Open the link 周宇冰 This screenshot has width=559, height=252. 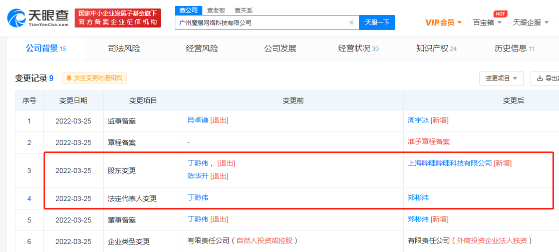click(x=418, y=120)
